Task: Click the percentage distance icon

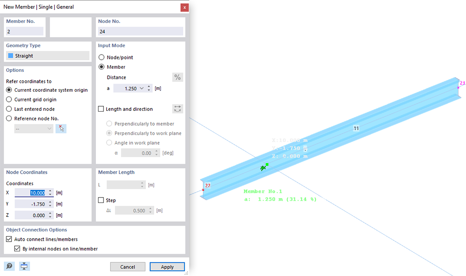Action: point(177,77)
